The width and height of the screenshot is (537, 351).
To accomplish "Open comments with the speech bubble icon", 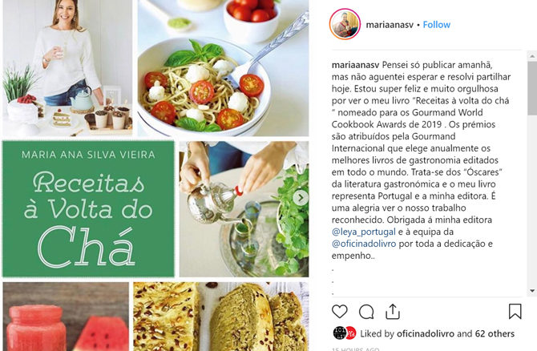I will pos(366,312).
